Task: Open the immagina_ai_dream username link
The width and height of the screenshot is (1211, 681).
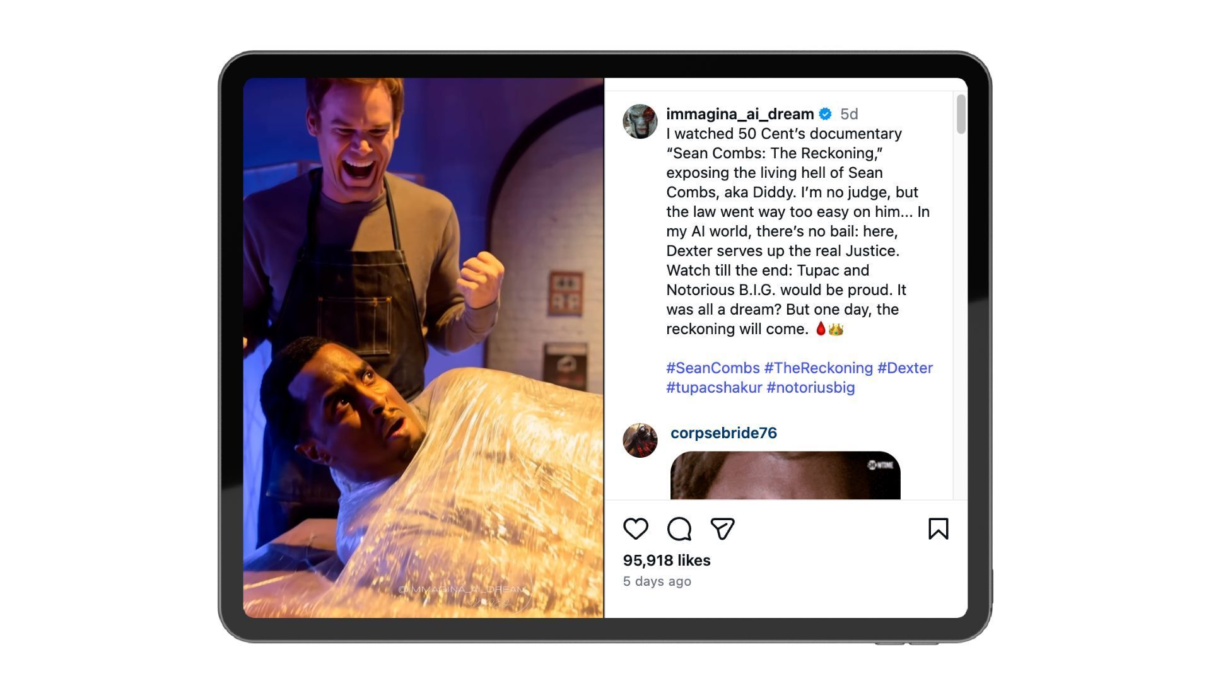Action: pyautogui.click(x=740, y=114)
